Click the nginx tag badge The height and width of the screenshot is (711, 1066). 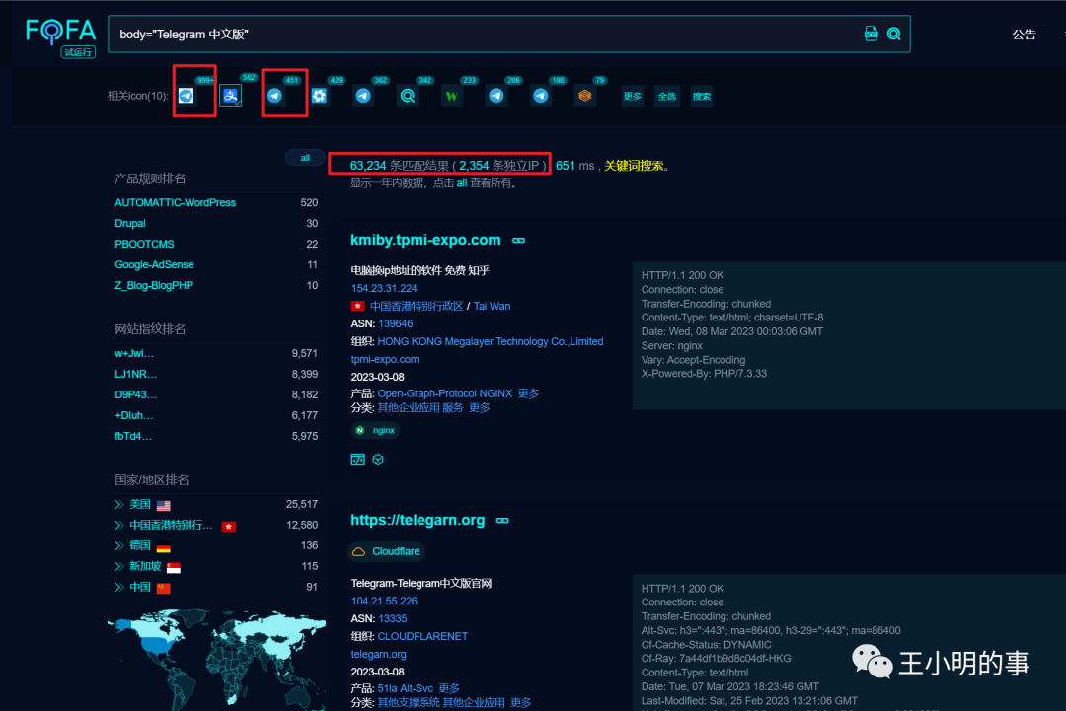(x=375, y=431)
